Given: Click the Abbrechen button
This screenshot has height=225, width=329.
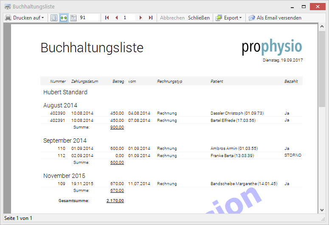Looking at the screenshot, I should (172, 18).
